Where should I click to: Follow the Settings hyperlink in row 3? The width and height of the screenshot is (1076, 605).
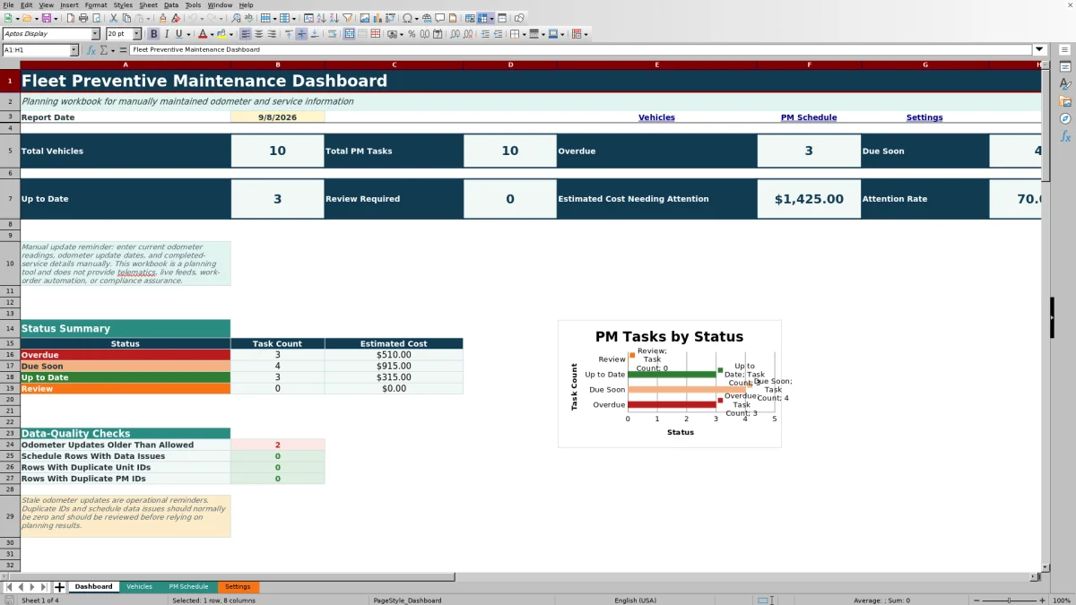pyautogui.click(x=924, y=117)
